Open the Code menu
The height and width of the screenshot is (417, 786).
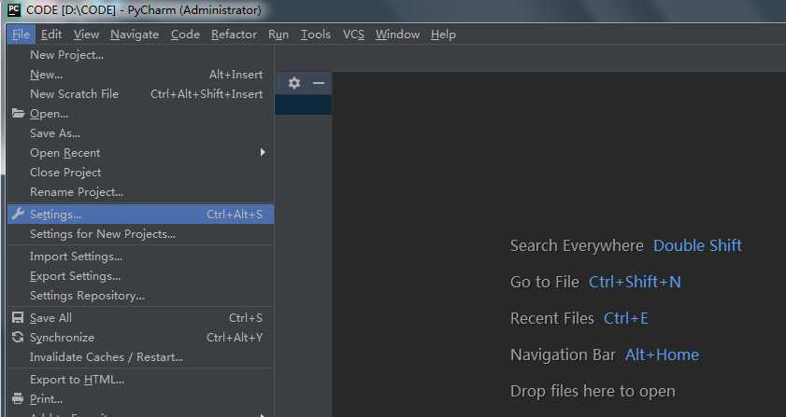pos(185,35)
